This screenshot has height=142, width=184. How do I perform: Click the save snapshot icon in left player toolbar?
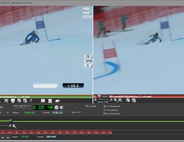19,100
